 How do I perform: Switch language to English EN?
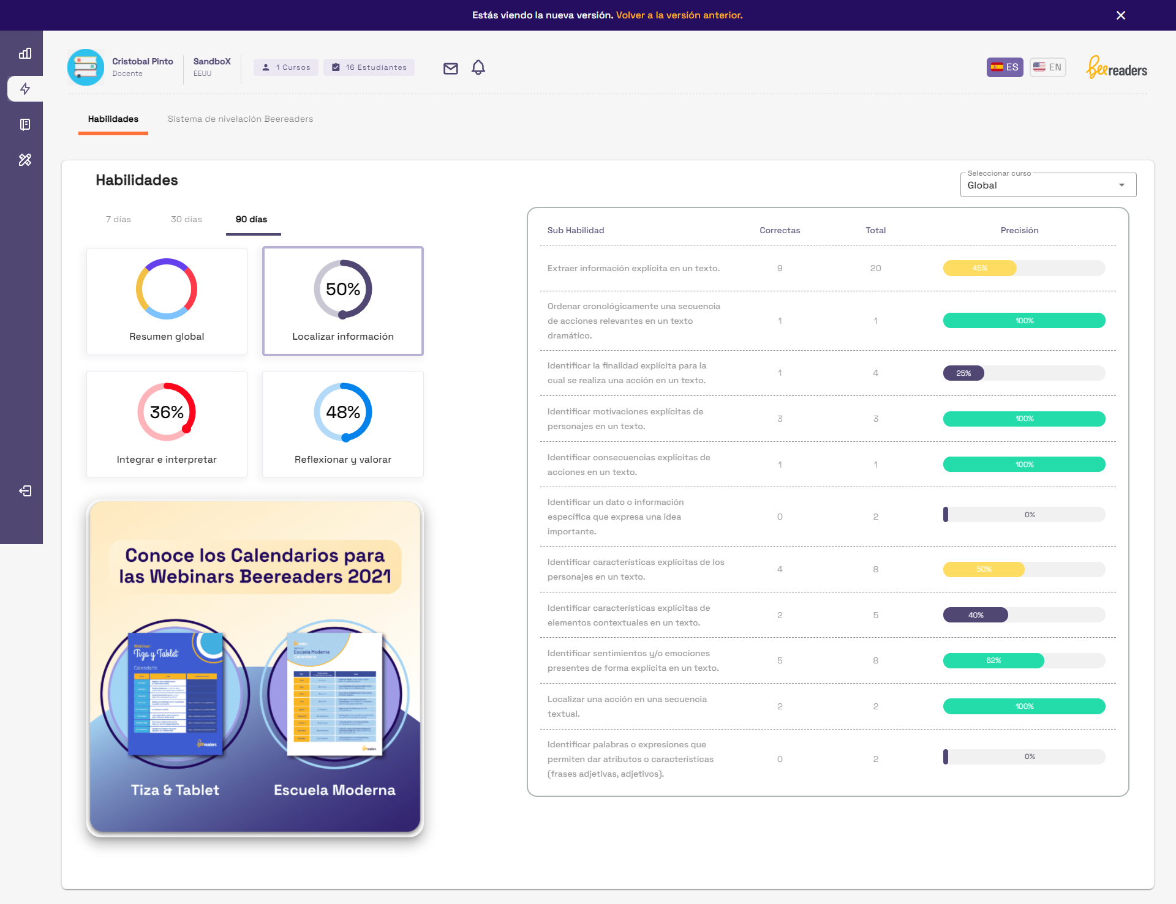tap(1047, 67)
